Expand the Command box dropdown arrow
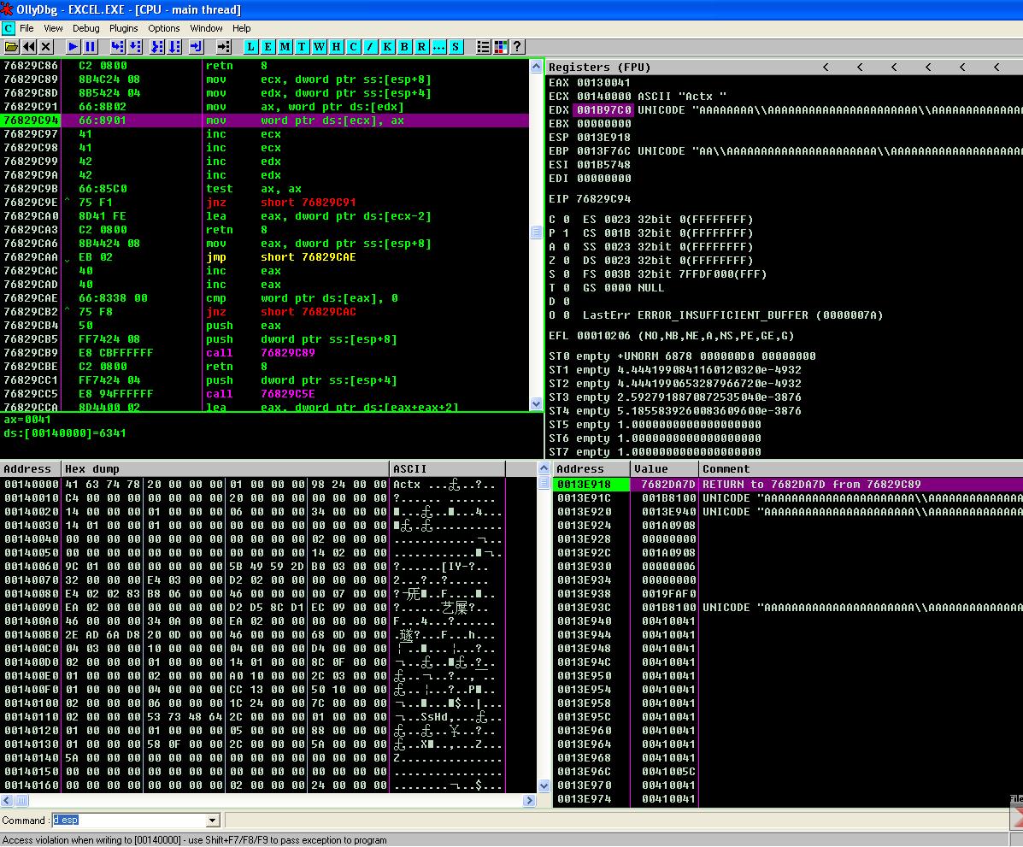The height and width of the screenshot is (847, 1023). [213, 821]
